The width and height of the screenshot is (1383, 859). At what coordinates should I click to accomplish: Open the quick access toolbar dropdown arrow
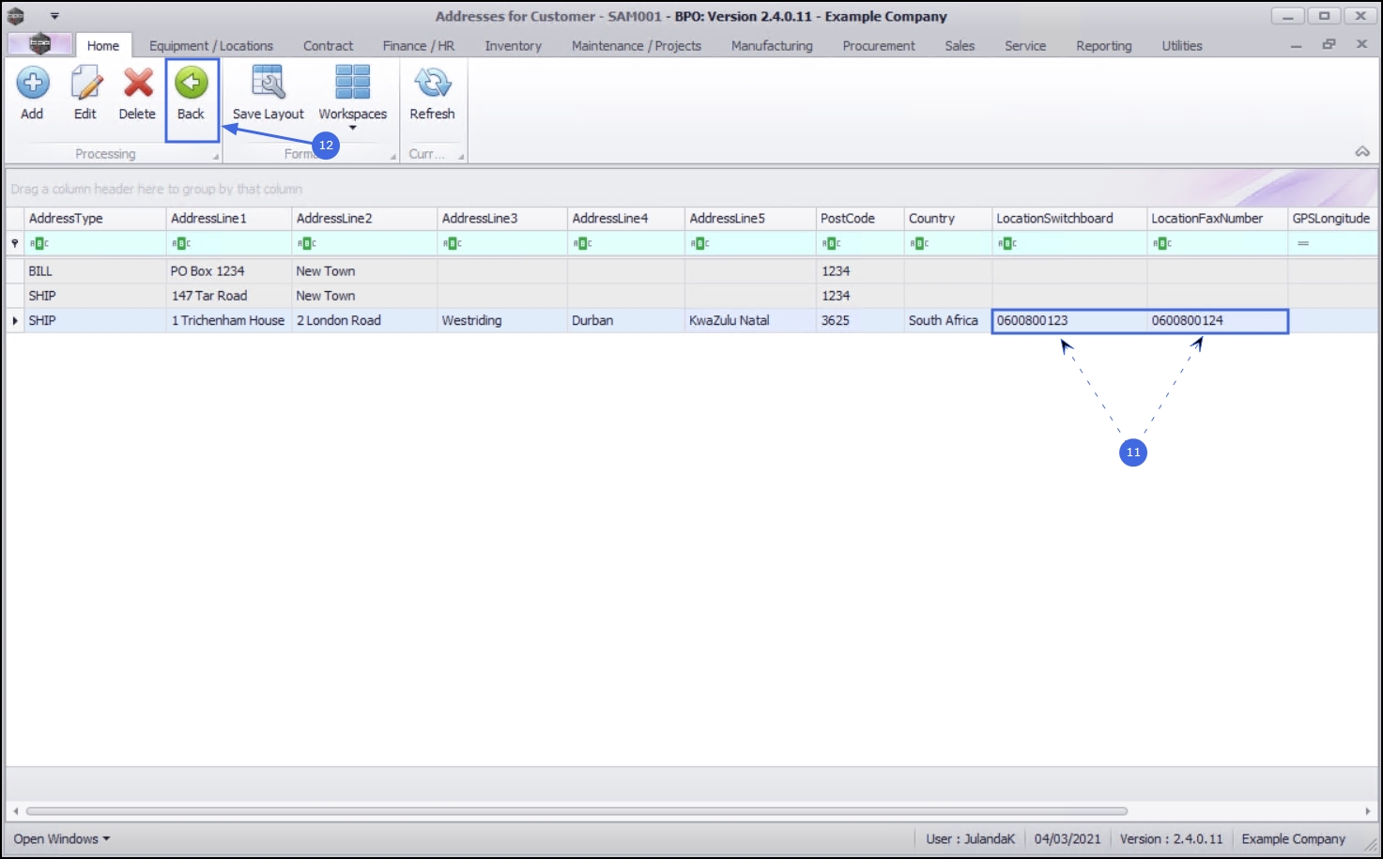click(x=54, y=16)
